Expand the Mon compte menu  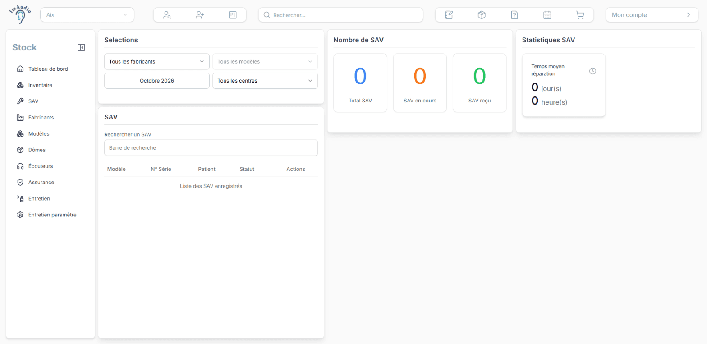click(x=652, y=15)
